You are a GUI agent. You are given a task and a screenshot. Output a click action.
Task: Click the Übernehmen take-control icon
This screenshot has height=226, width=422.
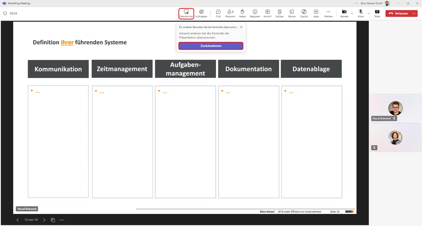coord(186,13)
